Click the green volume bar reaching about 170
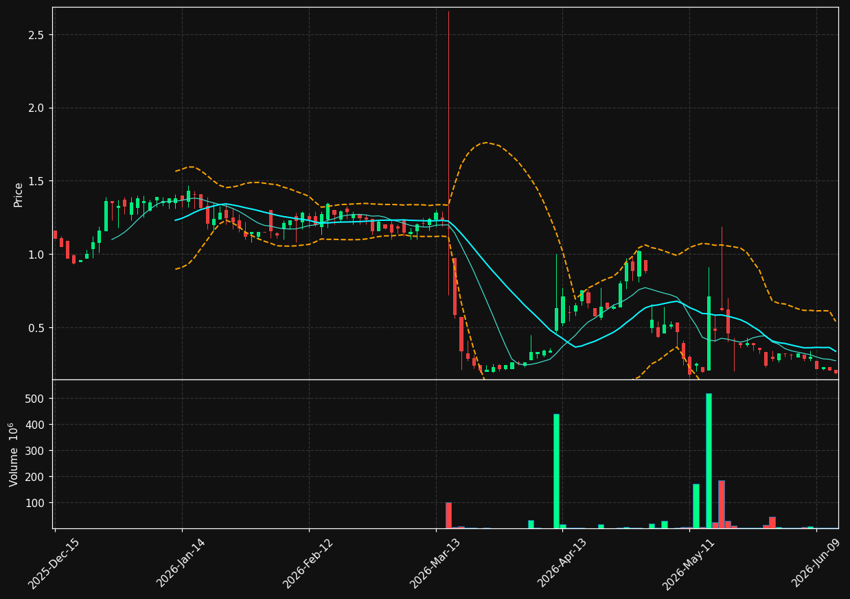Screen dimensions: 850x599 (696, 506)
